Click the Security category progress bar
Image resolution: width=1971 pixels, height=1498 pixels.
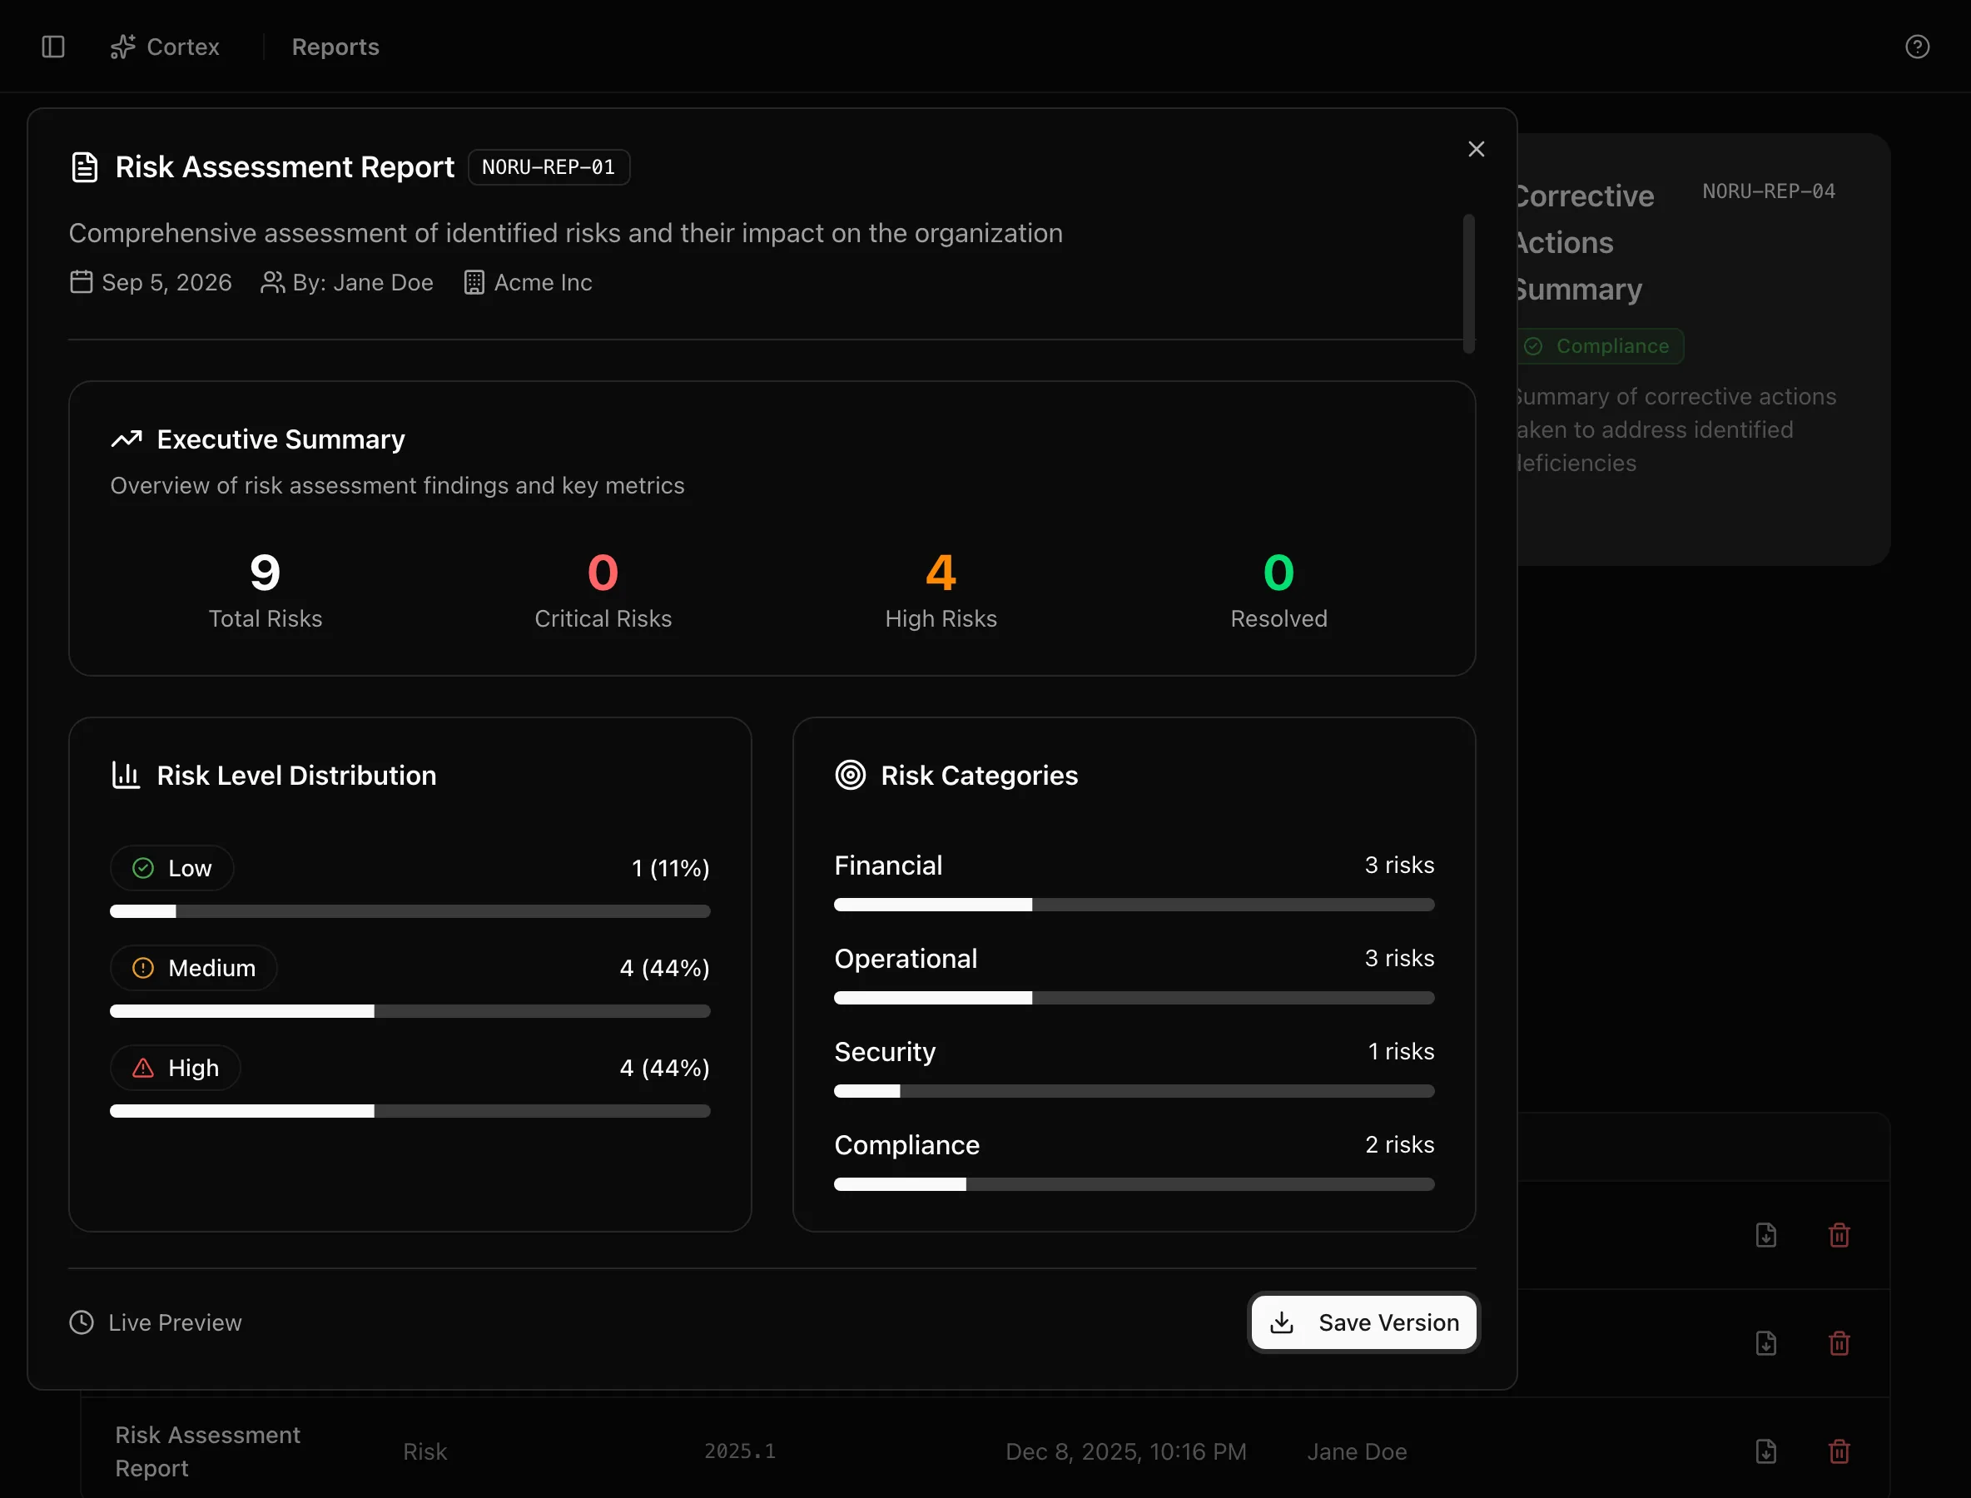click(1134, 1090)
